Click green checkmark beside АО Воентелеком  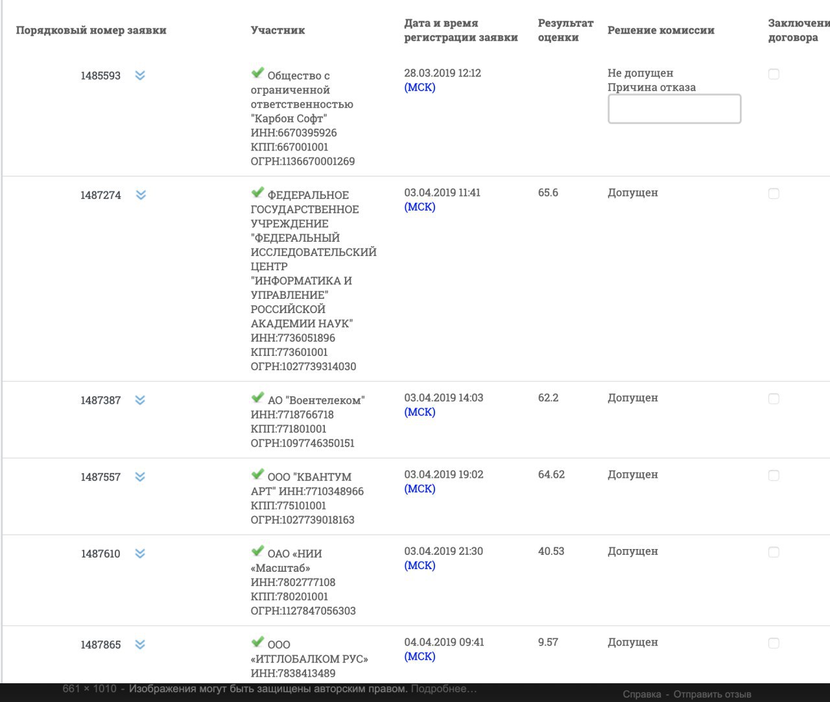click(x=257, y=397)
